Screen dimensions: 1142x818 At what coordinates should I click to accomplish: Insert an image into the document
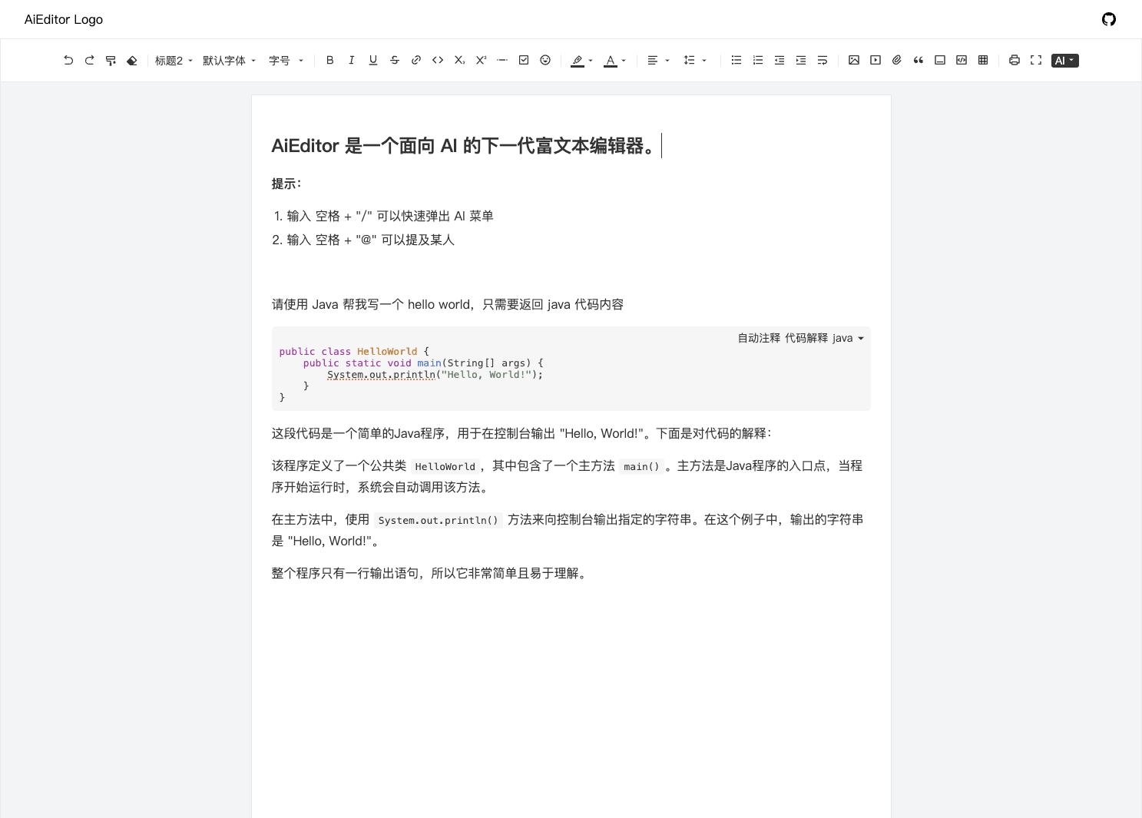pos(854,60)
